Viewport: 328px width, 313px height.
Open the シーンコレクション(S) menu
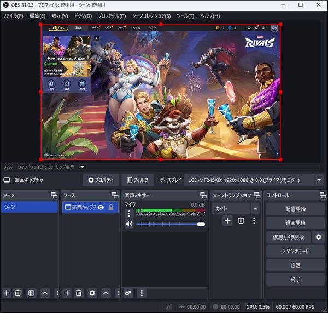(151, 16)
